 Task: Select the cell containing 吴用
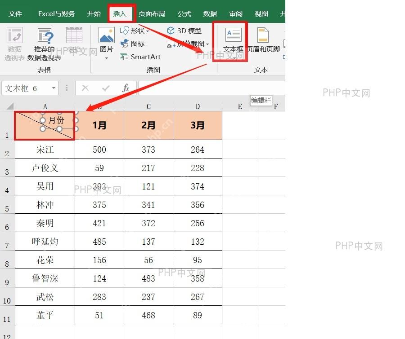pyautogui.click(x=45, y=186)
